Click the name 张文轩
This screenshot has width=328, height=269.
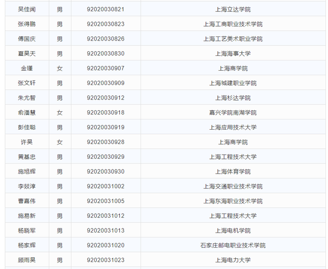pos(27,83)
